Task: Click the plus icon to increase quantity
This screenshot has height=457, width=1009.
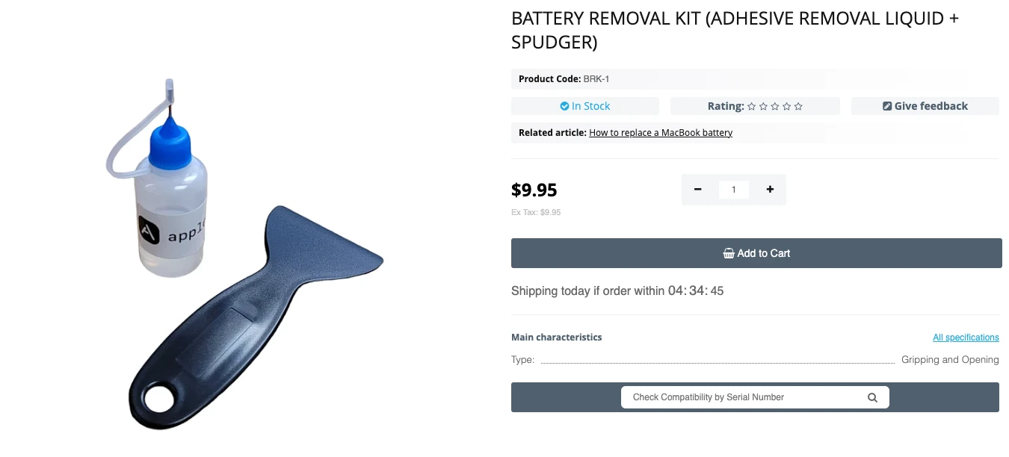Action: (770, 190)
